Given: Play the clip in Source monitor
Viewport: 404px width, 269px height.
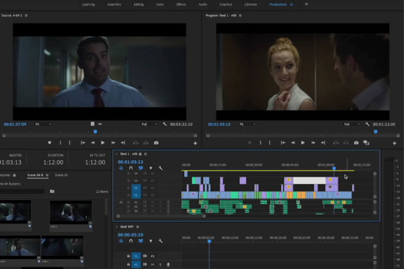Looking at the screenshot, I should coord(103,143).
